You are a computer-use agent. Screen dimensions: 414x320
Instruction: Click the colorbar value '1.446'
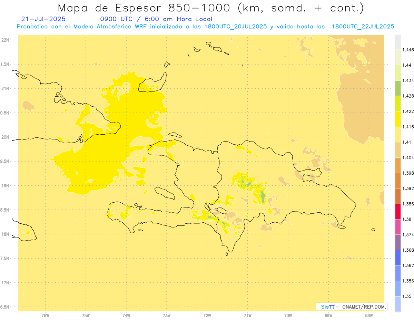408,50
